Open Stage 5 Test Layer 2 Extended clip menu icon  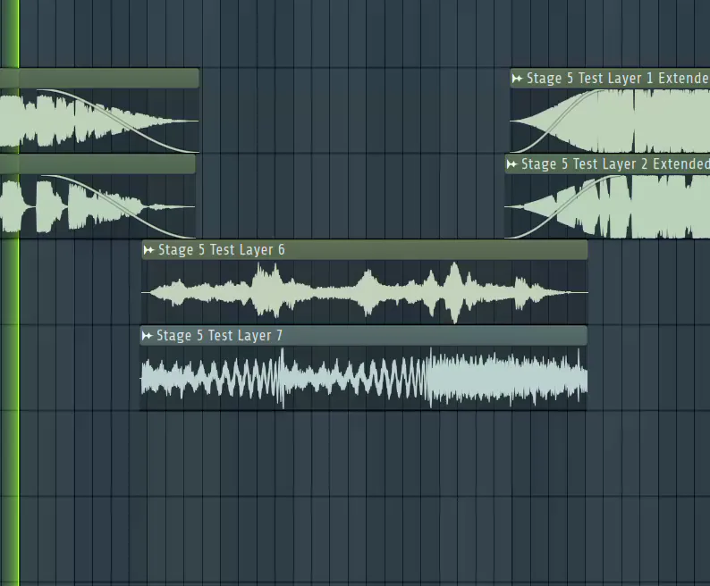[511, 164]
